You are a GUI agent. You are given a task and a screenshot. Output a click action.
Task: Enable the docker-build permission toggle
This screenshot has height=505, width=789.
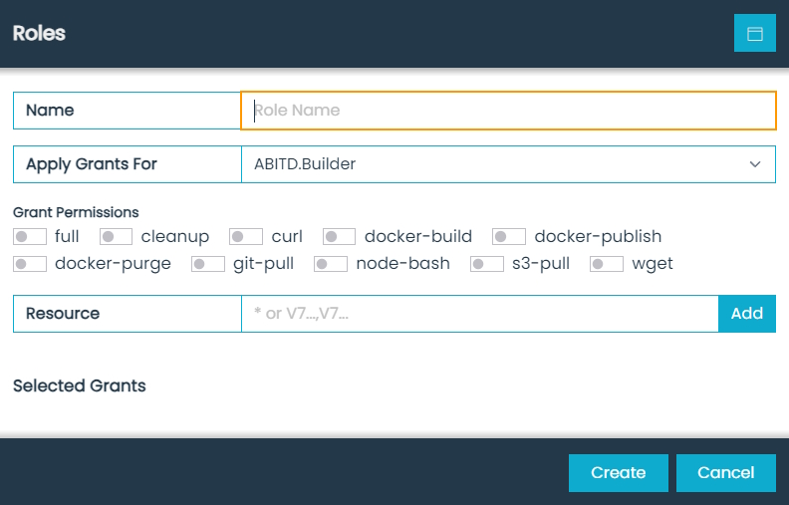(340, 237)
